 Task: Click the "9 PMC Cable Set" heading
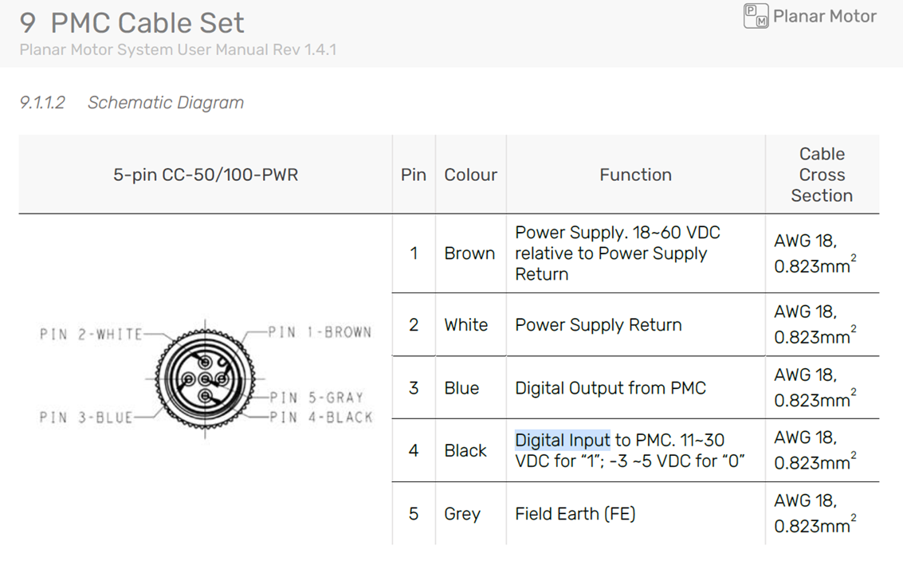click(x=132, y=22)
